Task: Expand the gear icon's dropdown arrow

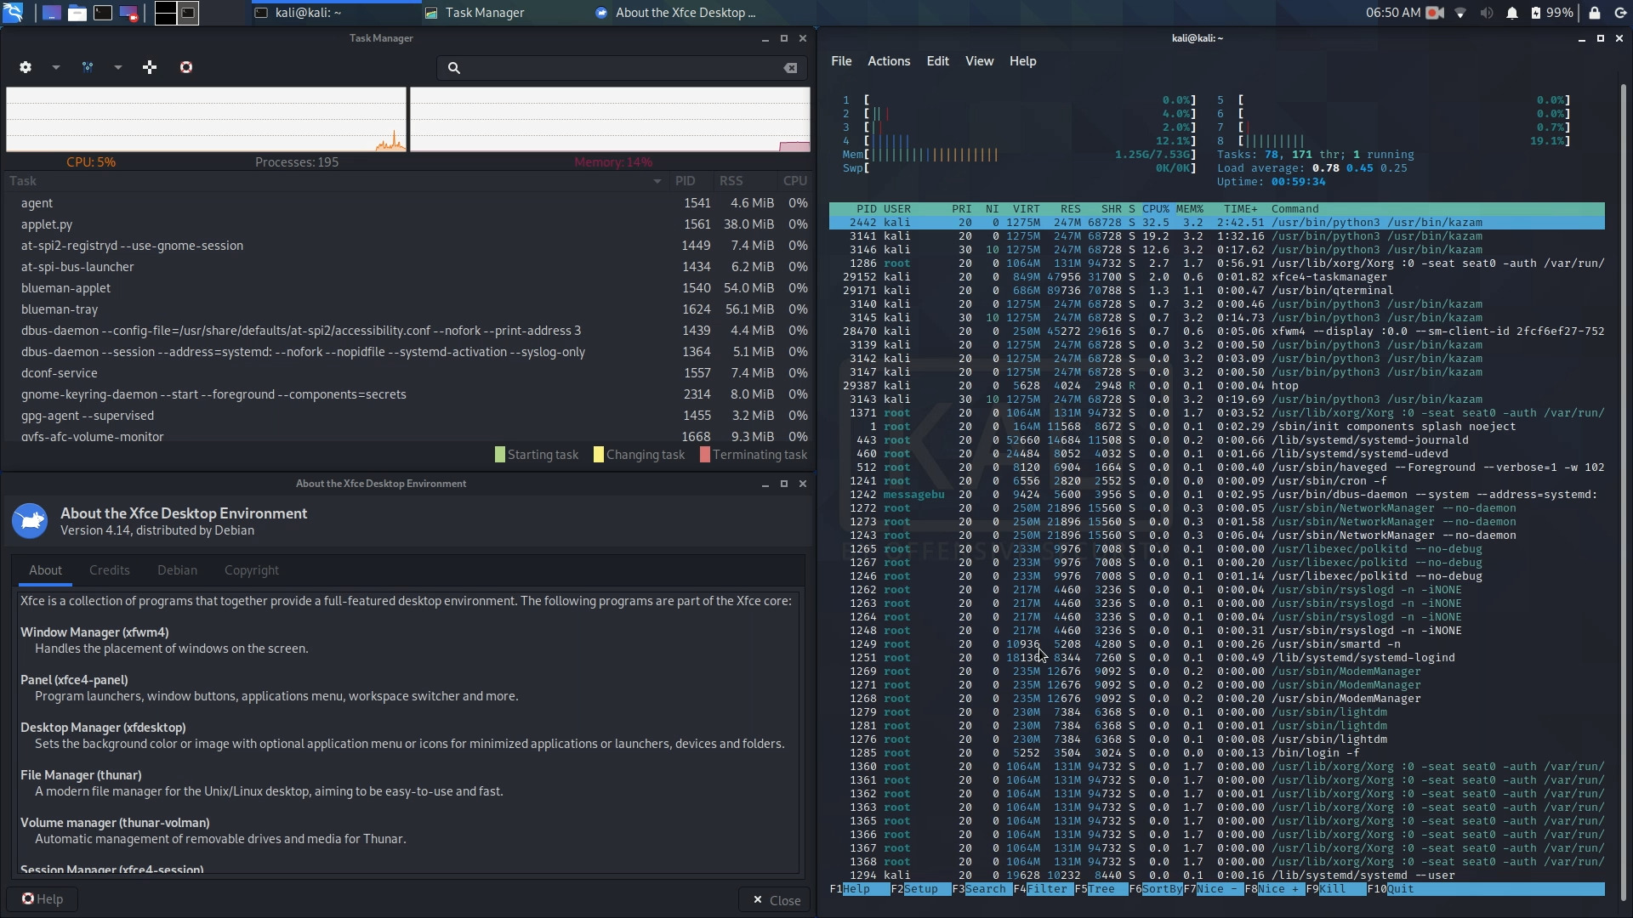Action: (55, 67)
